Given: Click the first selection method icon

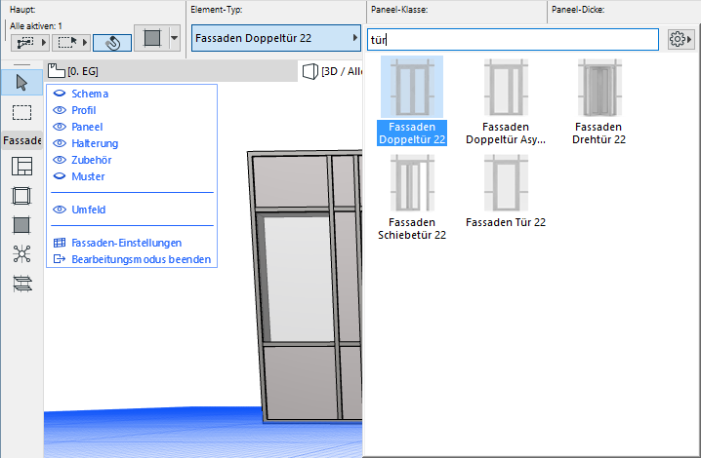Looking at the screenshot, I should pos(25,43).
